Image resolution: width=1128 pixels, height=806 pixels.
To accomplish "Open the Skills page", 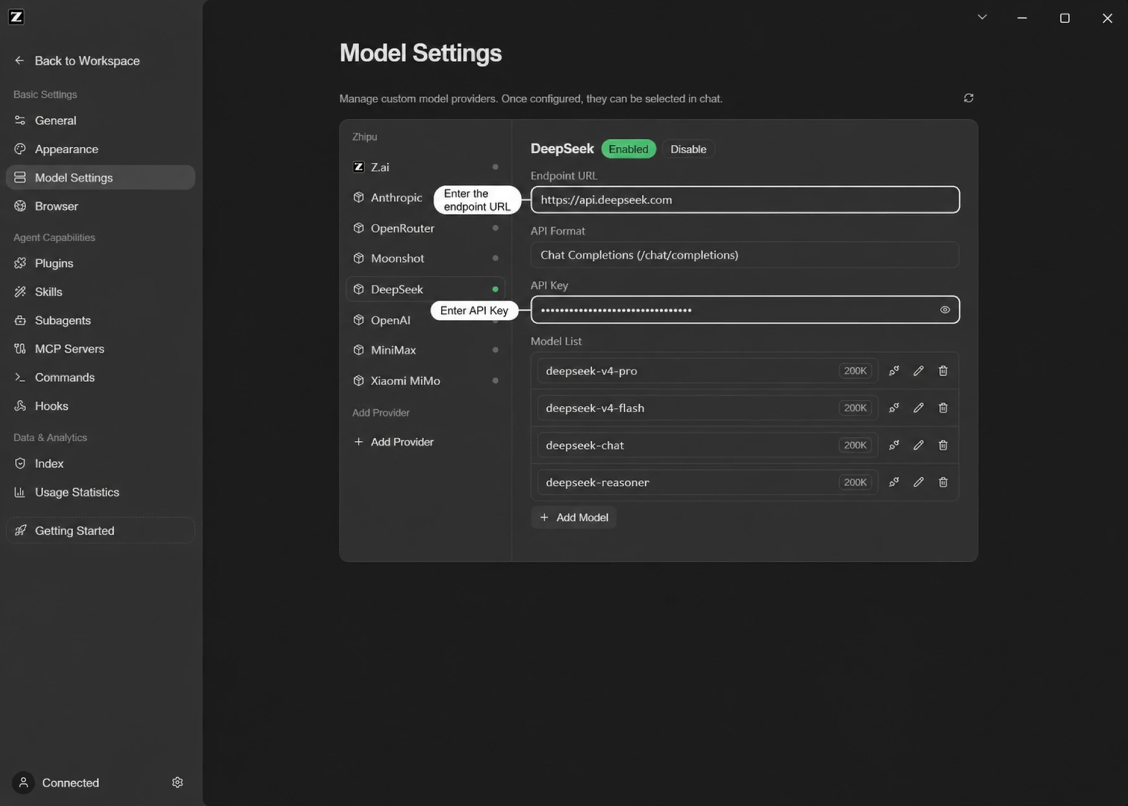I will pyautogui.click(x=100, y=291).
